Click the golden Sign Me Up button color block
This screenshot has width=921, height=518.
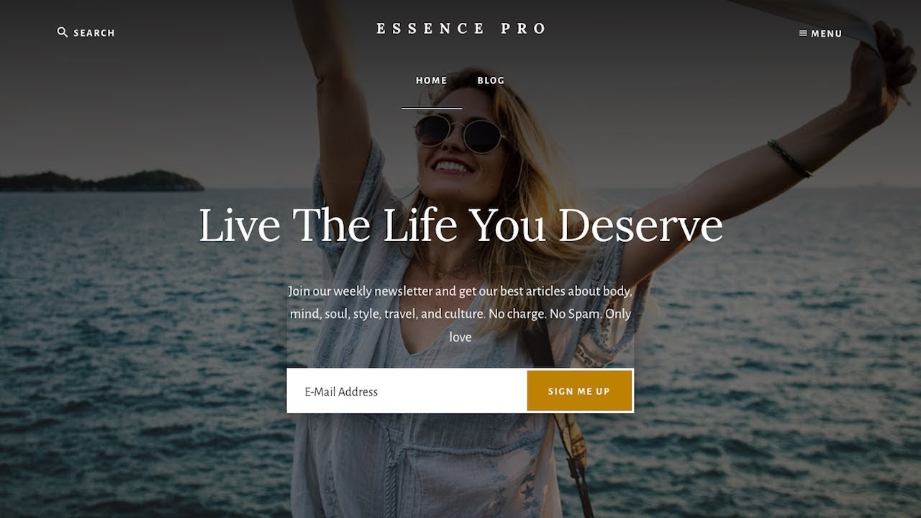[x=579, y=391]
